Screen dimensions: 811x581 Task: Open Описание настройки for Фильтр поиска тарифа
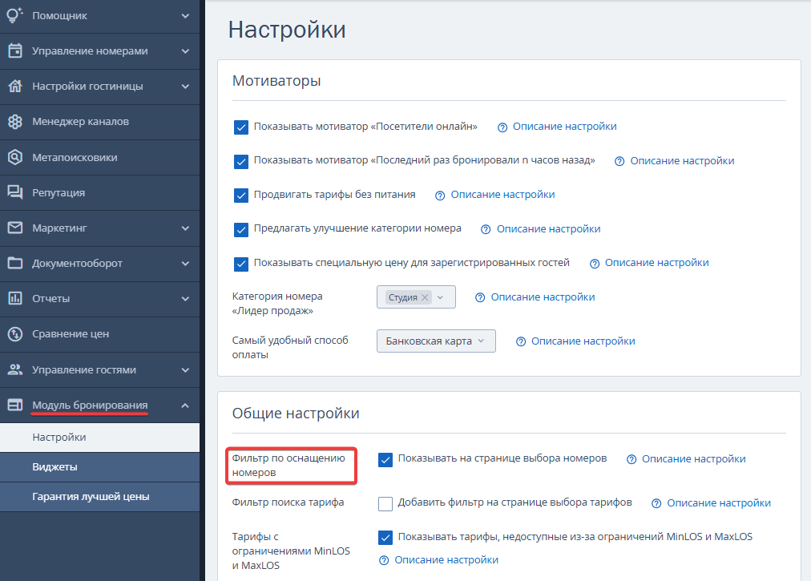coord(718,503)
